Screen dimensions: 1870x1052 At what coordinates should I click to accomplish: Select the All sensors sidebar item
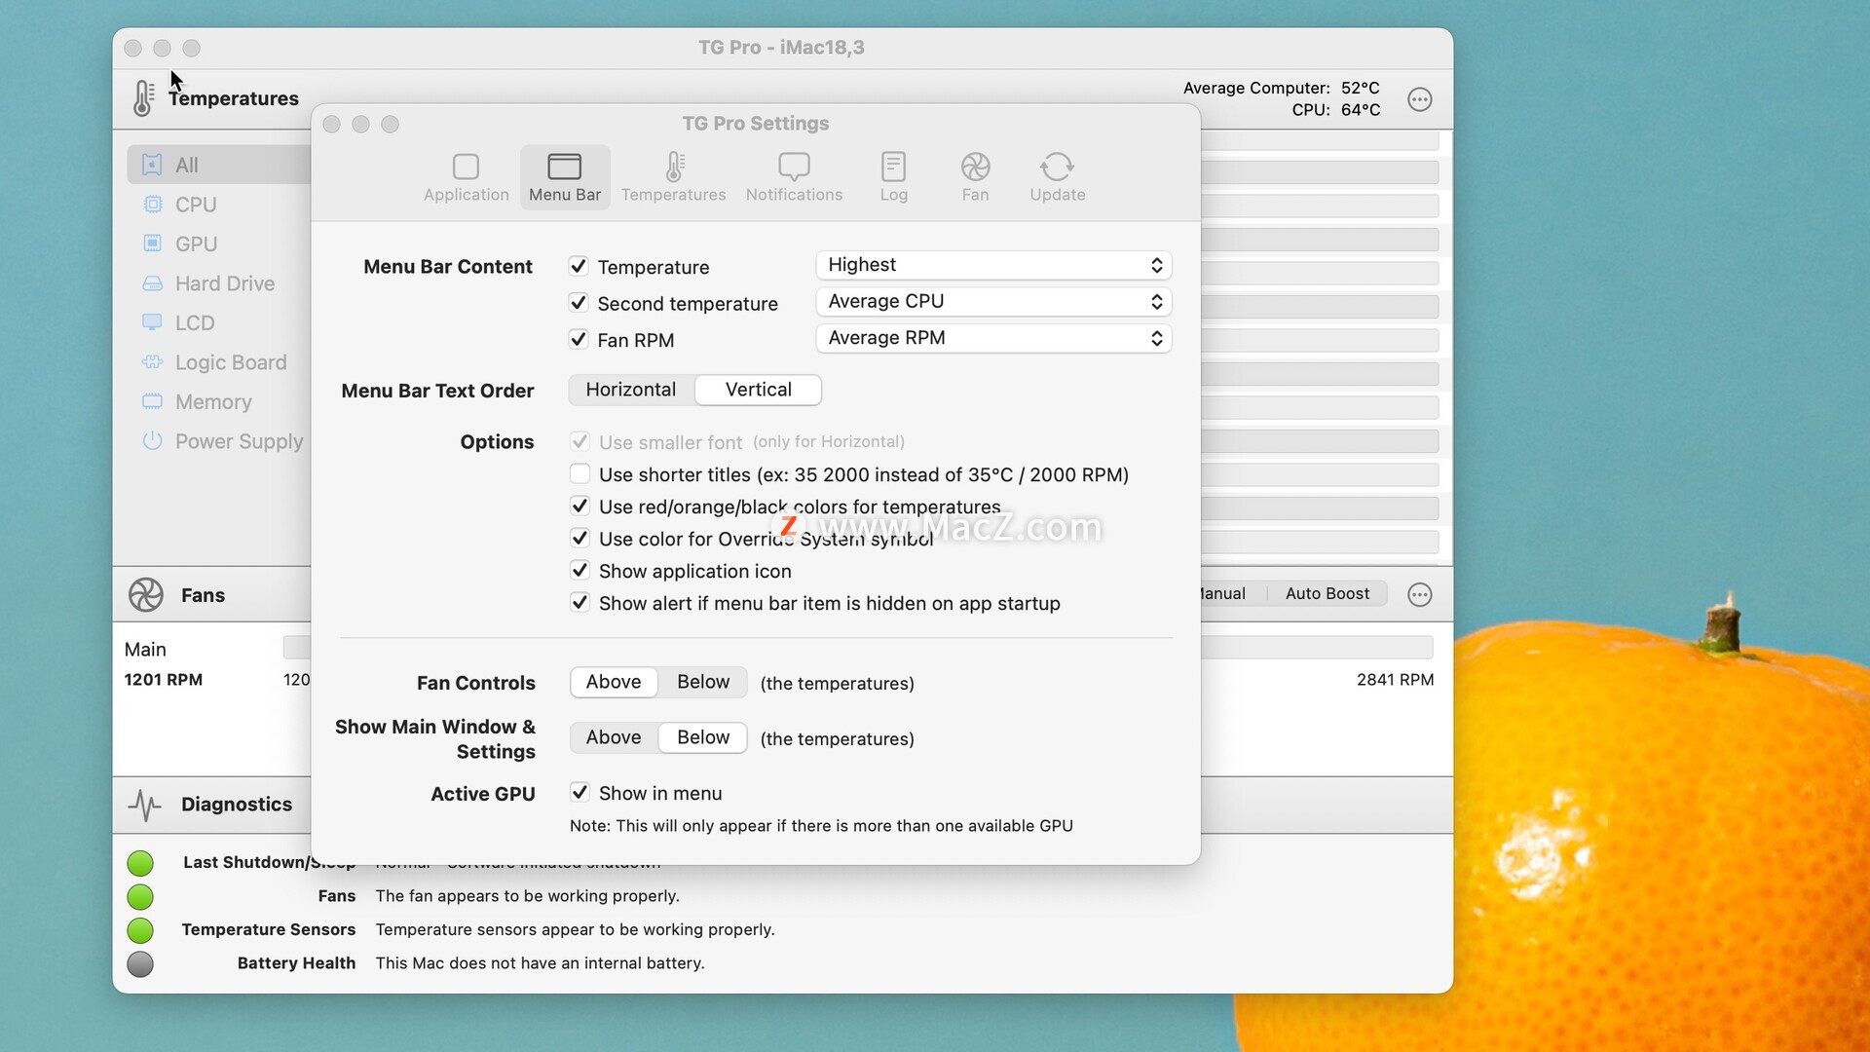(219, 165)
